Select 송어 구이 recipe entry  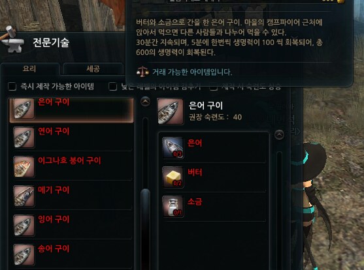(x=71, y=254)
